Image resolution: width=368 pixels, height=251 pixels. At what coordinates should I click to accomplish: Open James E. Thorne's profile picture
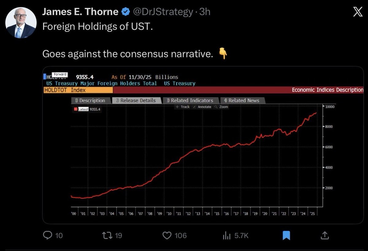(x=21, y=22)
